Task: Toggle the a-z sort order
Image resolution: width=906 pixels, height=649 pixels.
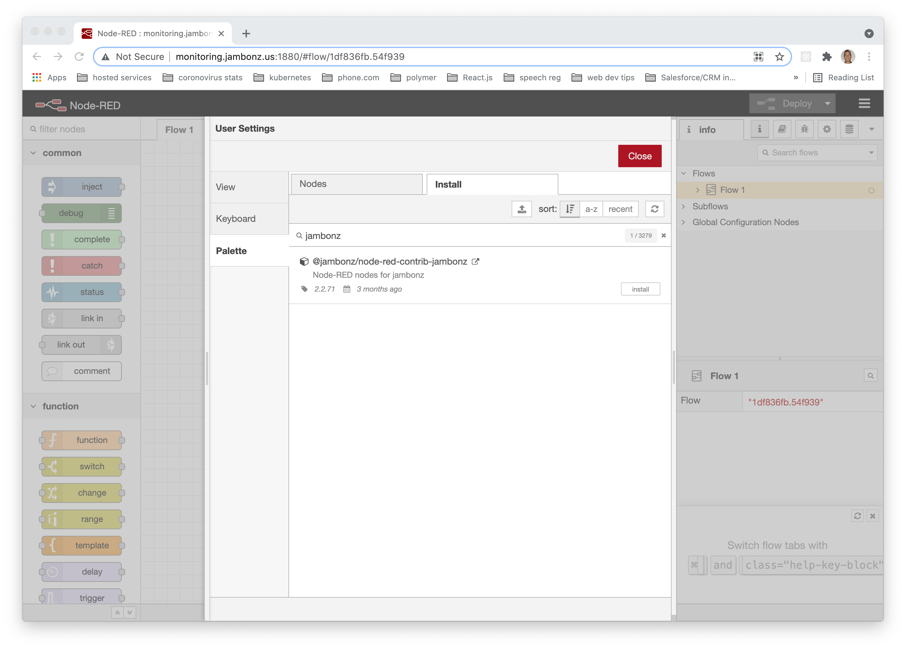Action: coord(591,209)
